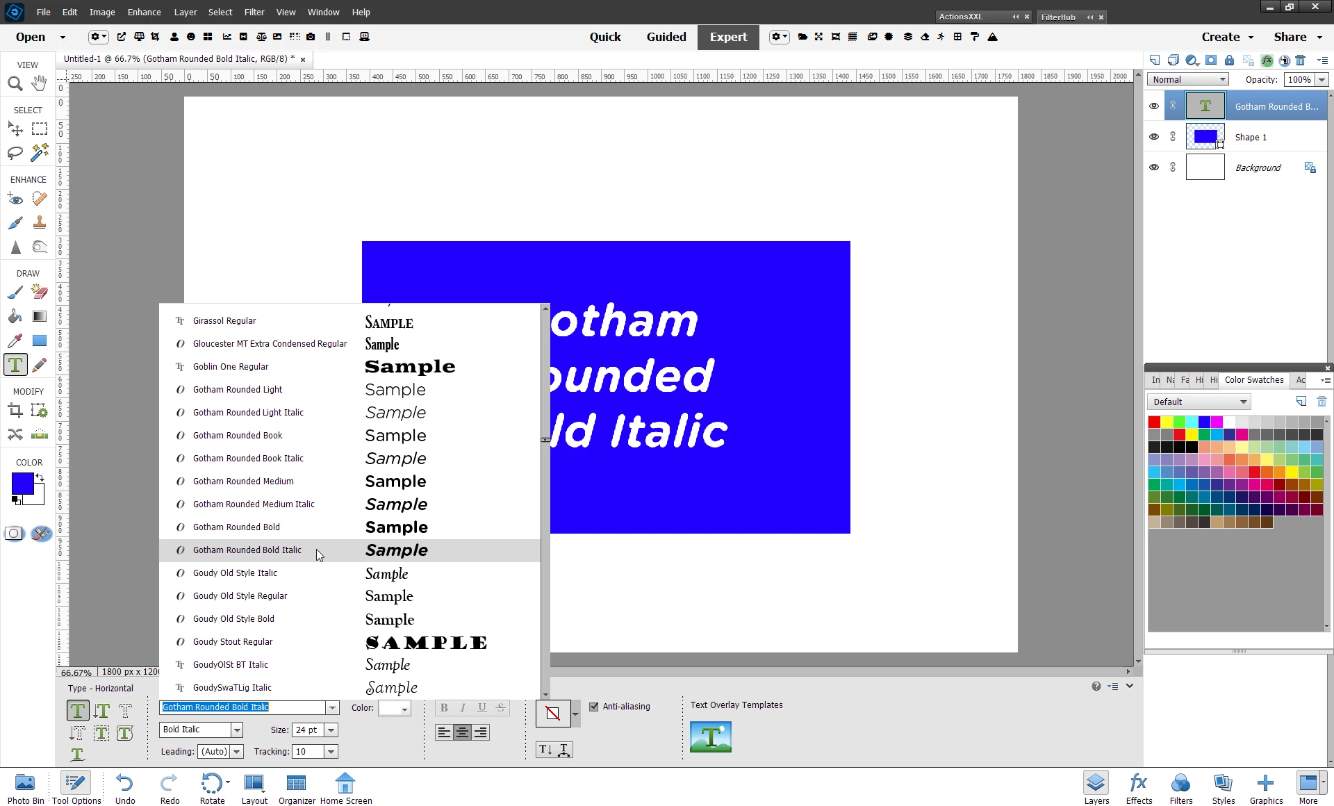Click the foreground blue color swatch
Image resolution: width=1334 pixels, height=806 pixels.
click(22, 483)
